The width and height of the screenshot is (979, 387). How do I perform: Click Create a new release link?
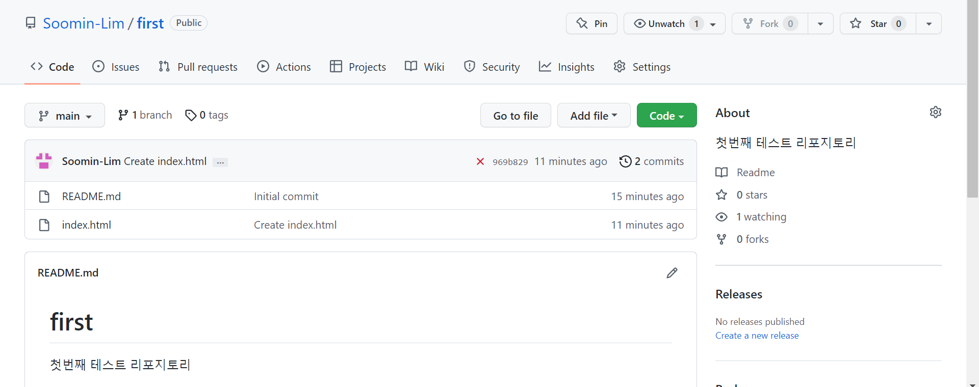click(757, 336)
